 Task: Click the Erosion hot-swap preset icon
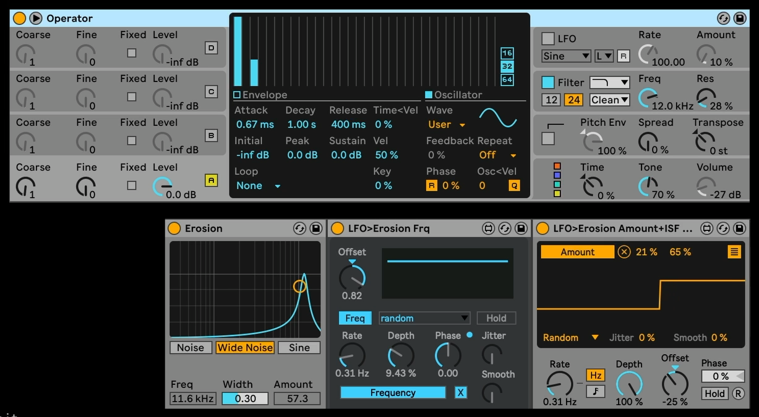299,229
